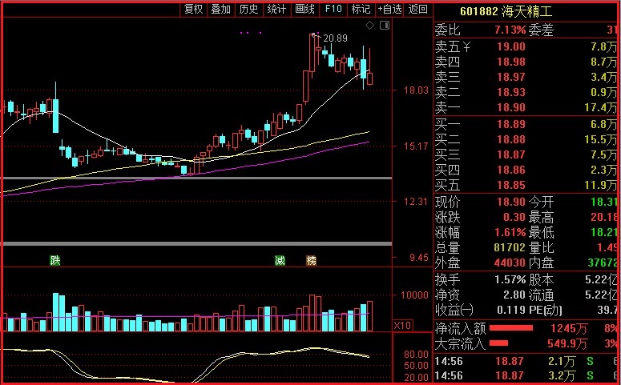Click the 卖三 price 18.97
This screenshot has width=621, height=385.
tap(511, 77)
